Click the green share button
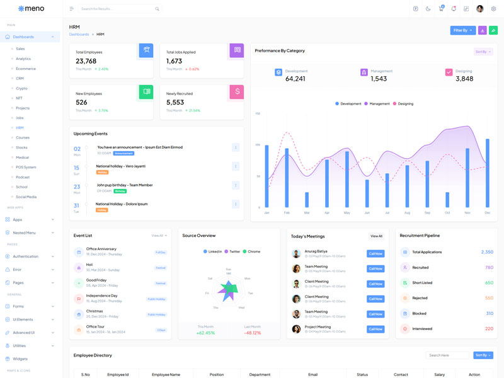The height and width of the screenshot is (378, 504). [493, 30]
